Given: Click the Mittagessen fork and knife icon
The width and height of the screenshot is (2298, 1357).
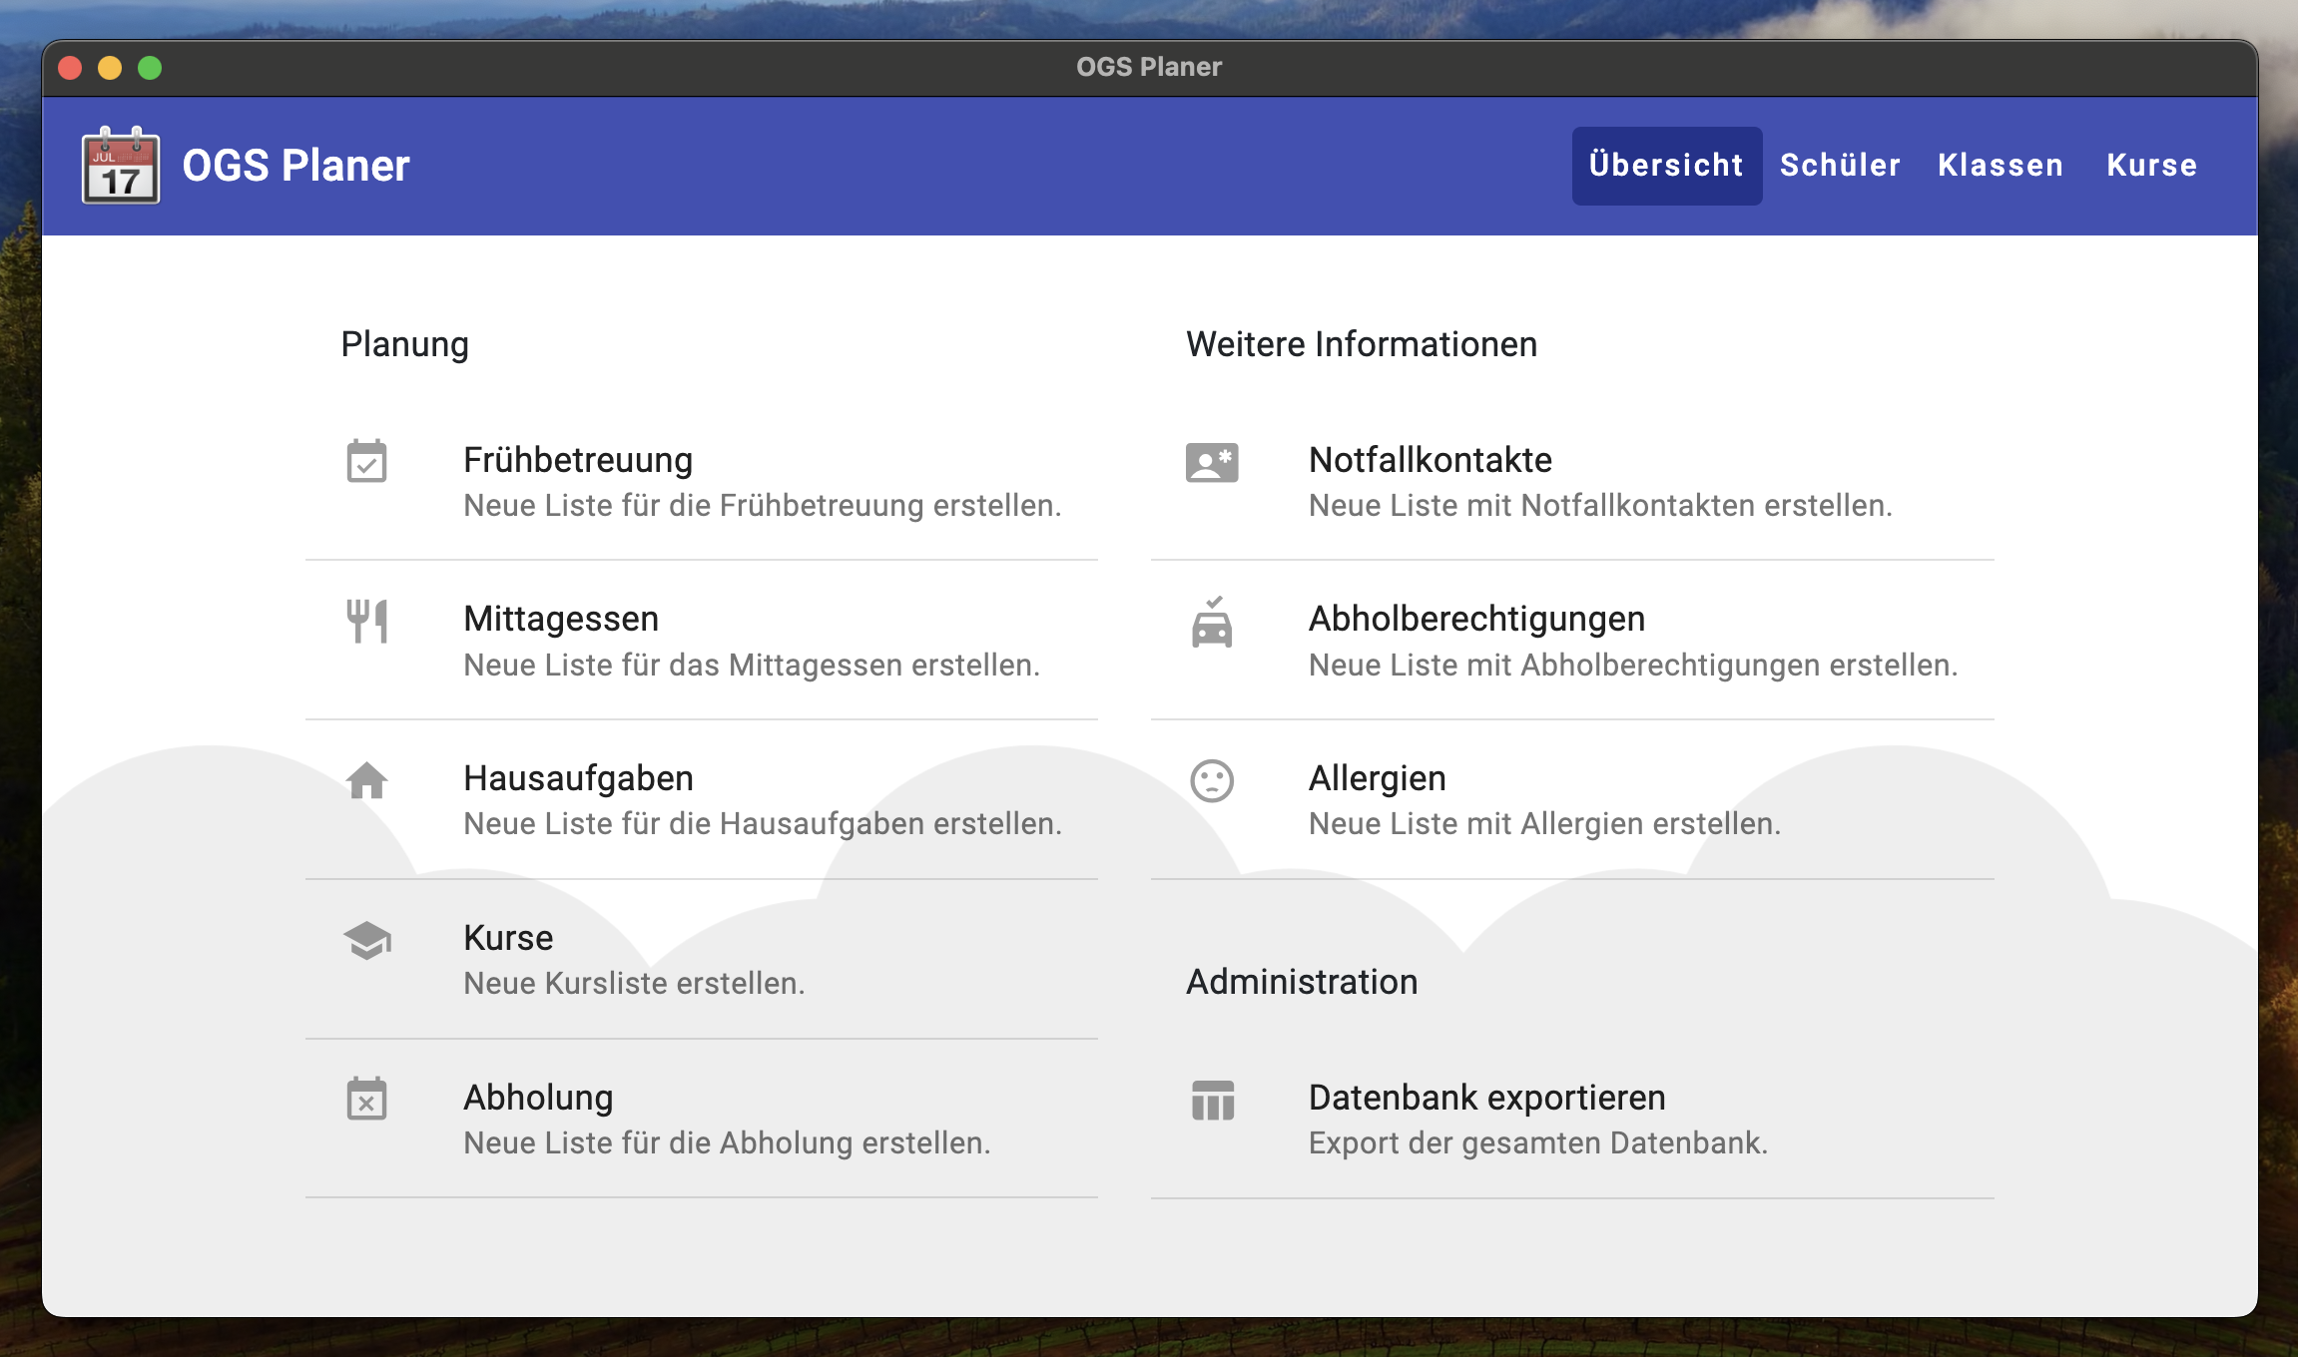Looking at the screenshot, I should 366,621.
